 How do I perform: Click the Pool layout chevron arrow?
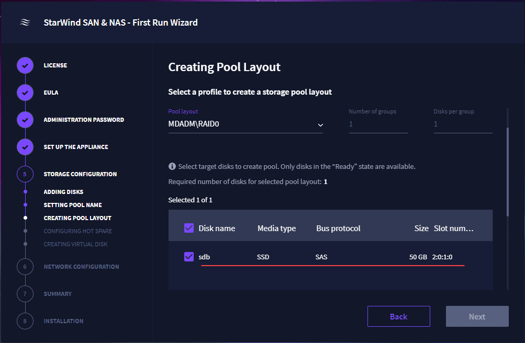[x=320, y=125]
